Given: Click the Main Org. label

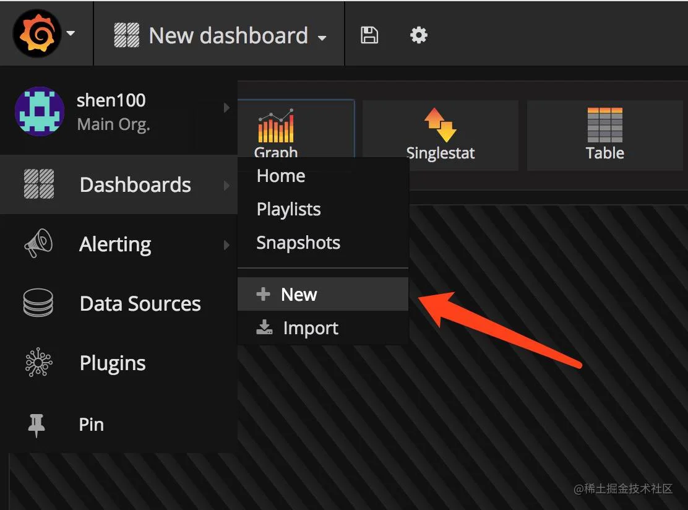Looking at the screenshot, I should 114,124.
